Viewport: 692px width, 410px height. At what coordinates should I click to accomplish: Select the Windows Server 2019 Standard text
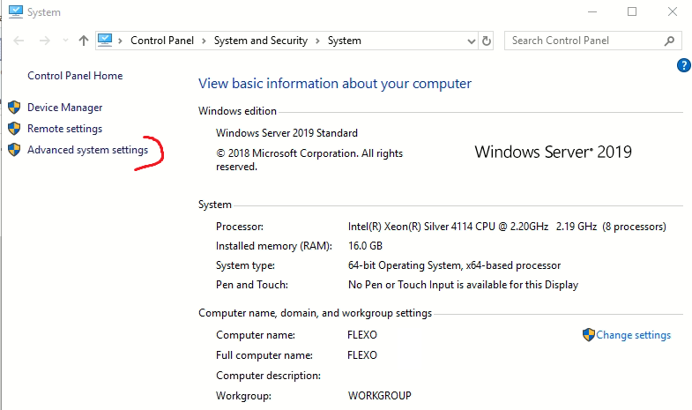point(286,133)
